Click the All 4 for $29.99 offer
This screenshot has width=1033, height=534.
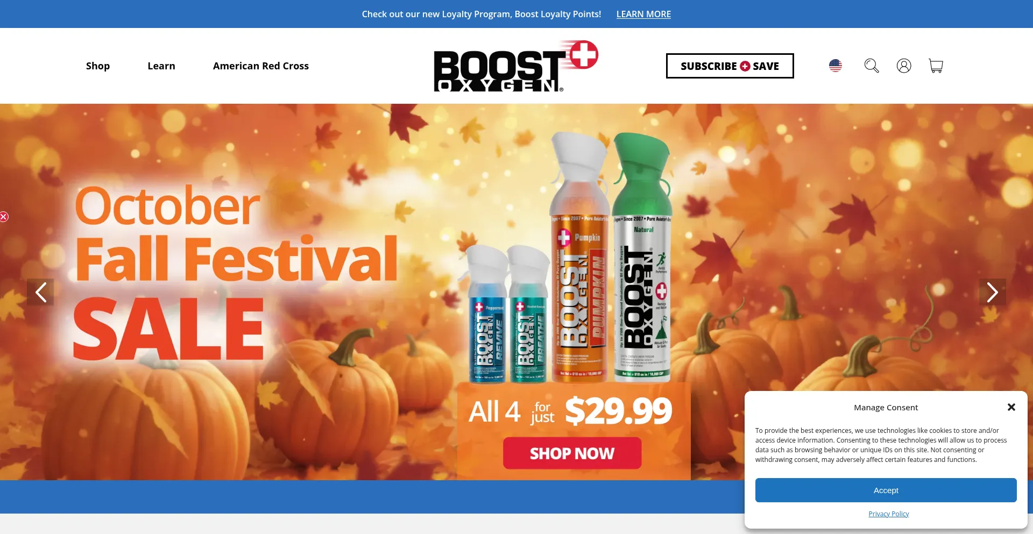tap(570, 411)
